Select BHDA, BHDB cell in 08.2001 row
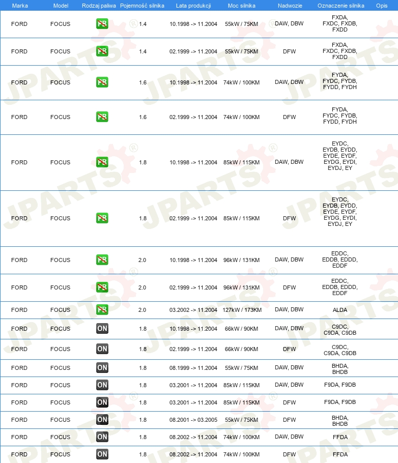The height and width of the screenshot is (463, 398). (340, 420)
